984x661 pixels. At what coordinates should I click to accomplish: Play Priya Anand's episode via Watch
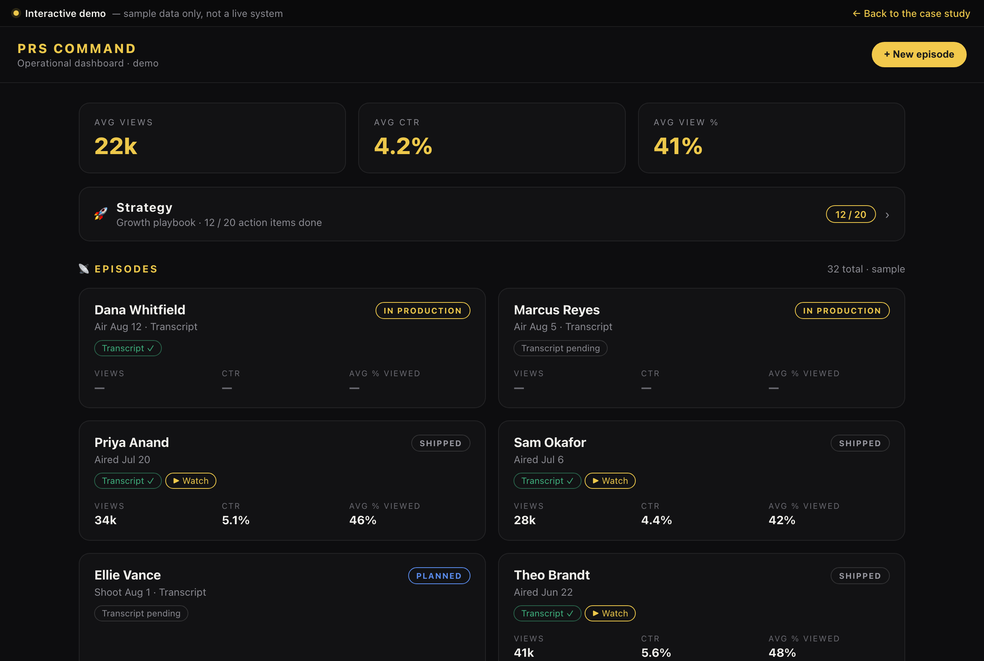tap(191, 481)
